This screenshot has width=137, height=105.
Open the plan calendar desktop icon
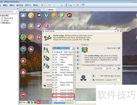23,49
